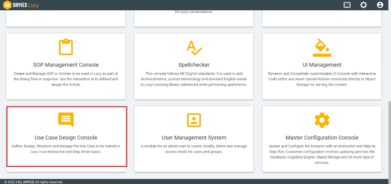Click the Use Case Design chat icon
Screen dimensions: 391x184
coord(66,120)
